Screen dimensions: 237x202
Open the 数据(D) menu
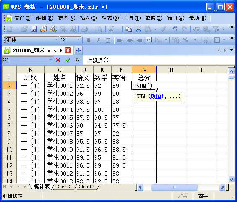pyautogui.click(x=154, y=18)
